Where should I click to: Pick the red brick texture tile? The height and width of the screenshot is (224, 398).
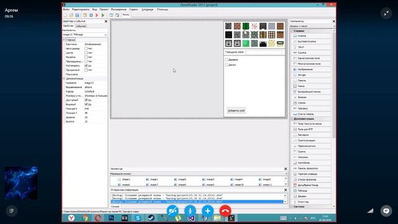click(237, 26)
